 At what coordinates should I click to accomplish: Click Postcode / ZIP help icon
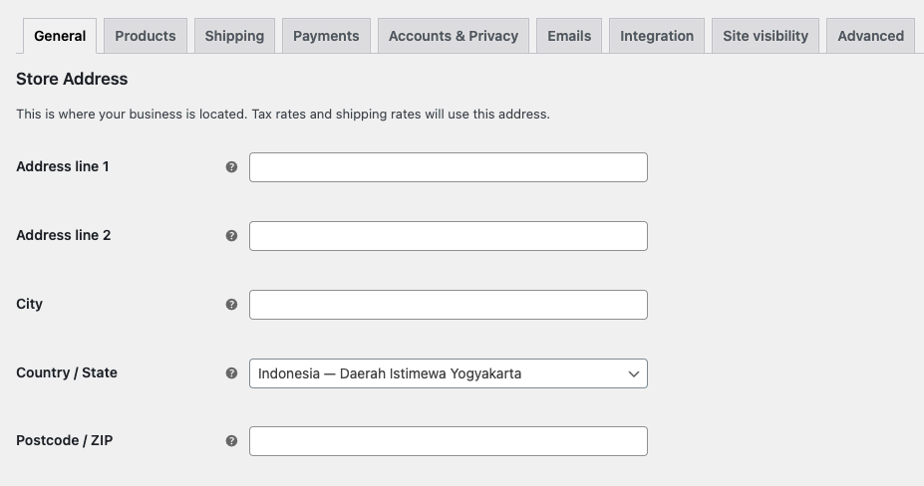tap(231, 441)
